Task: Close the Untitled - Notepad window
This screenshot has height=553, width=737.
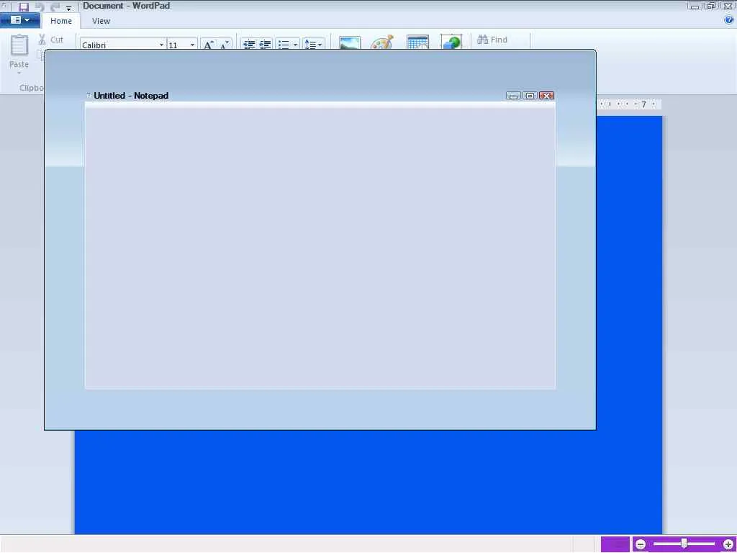Action: pyautogui.click(x=547, y=96)
